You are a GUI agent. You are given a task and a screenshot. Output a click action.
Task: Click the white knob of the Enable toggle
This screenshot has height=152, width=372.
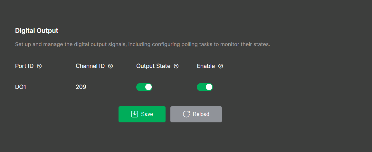[209, 87]
